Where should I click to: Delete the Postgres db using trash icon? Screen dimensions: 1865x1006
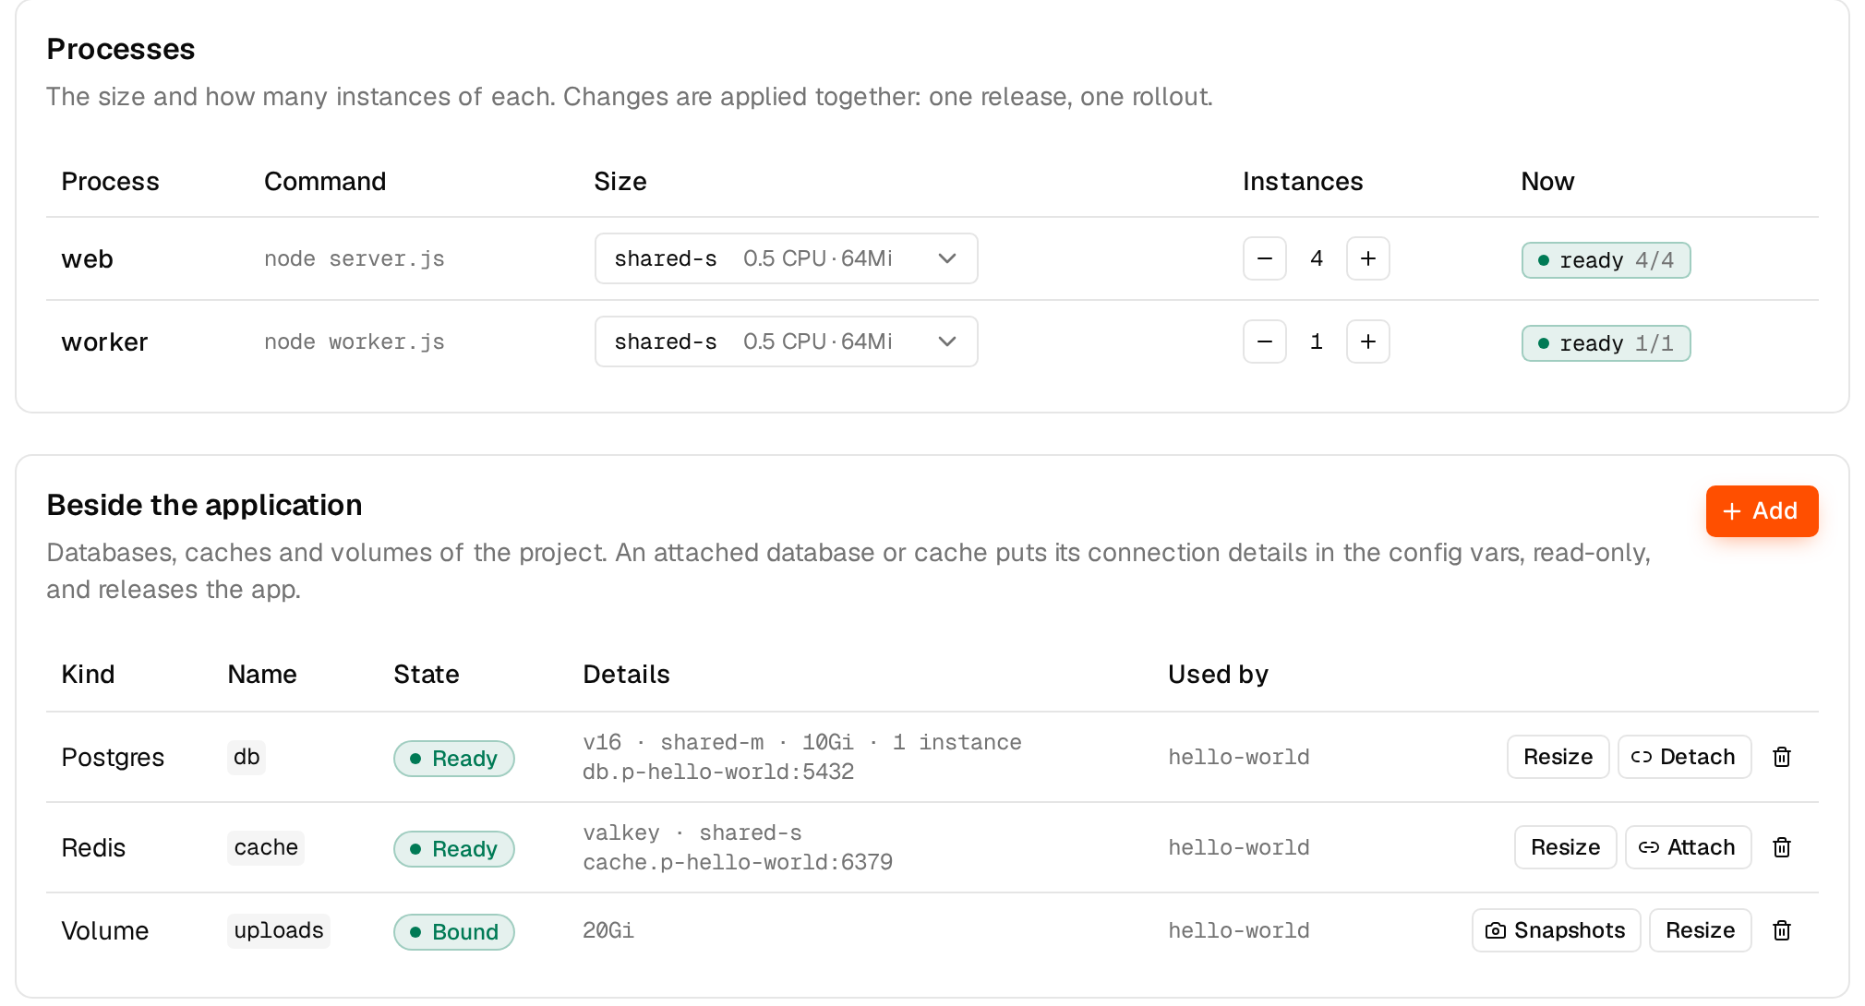[x=1782, y=757]
